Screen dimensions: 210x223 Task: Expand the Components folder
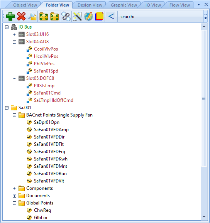[14, 188]
